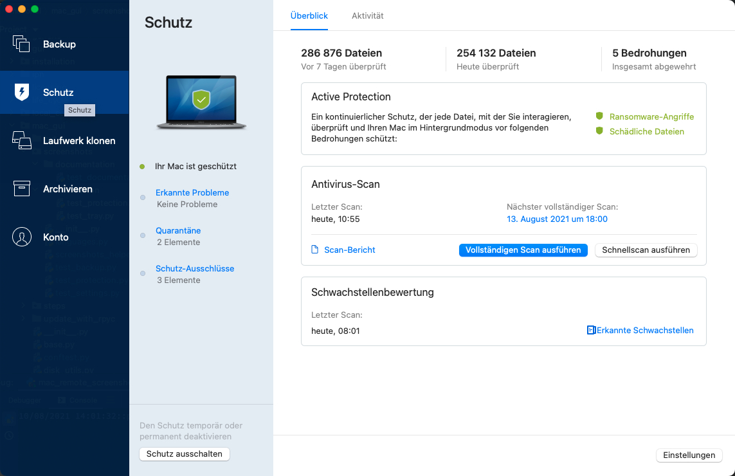The image size is (735, 476).
Task: Click the text Keine Probleme
Action: (187, 204)
